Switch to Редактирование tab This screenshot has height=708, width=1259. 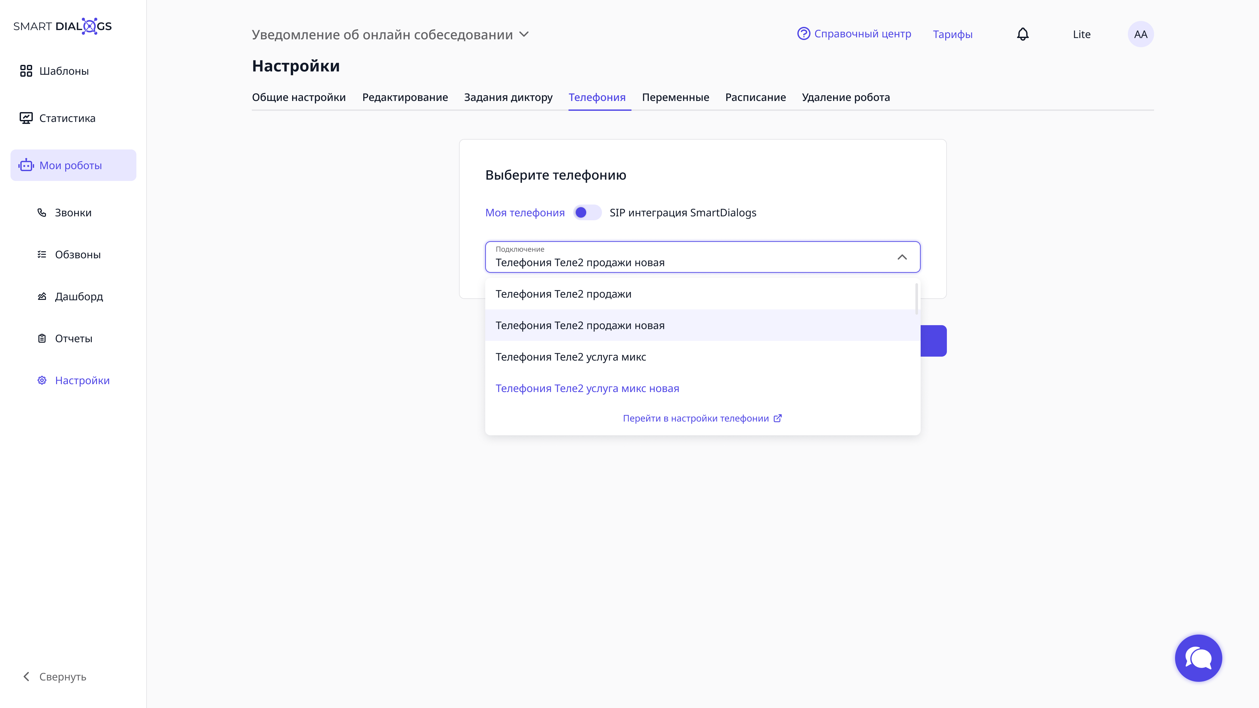pos(405,97)
